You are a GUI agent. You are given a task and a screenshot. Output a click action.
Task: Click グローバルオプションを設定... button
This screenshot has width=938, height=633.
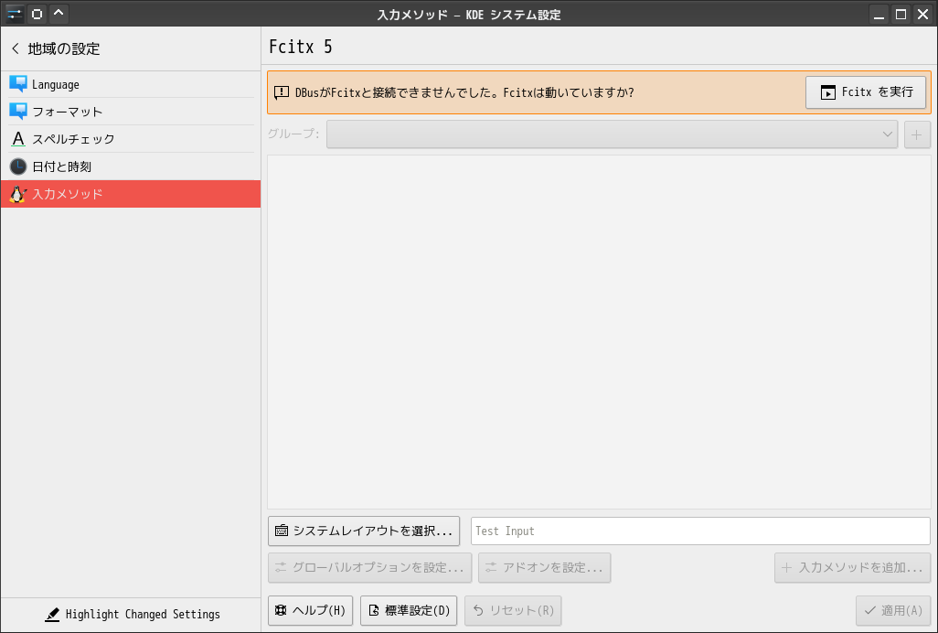369,567
